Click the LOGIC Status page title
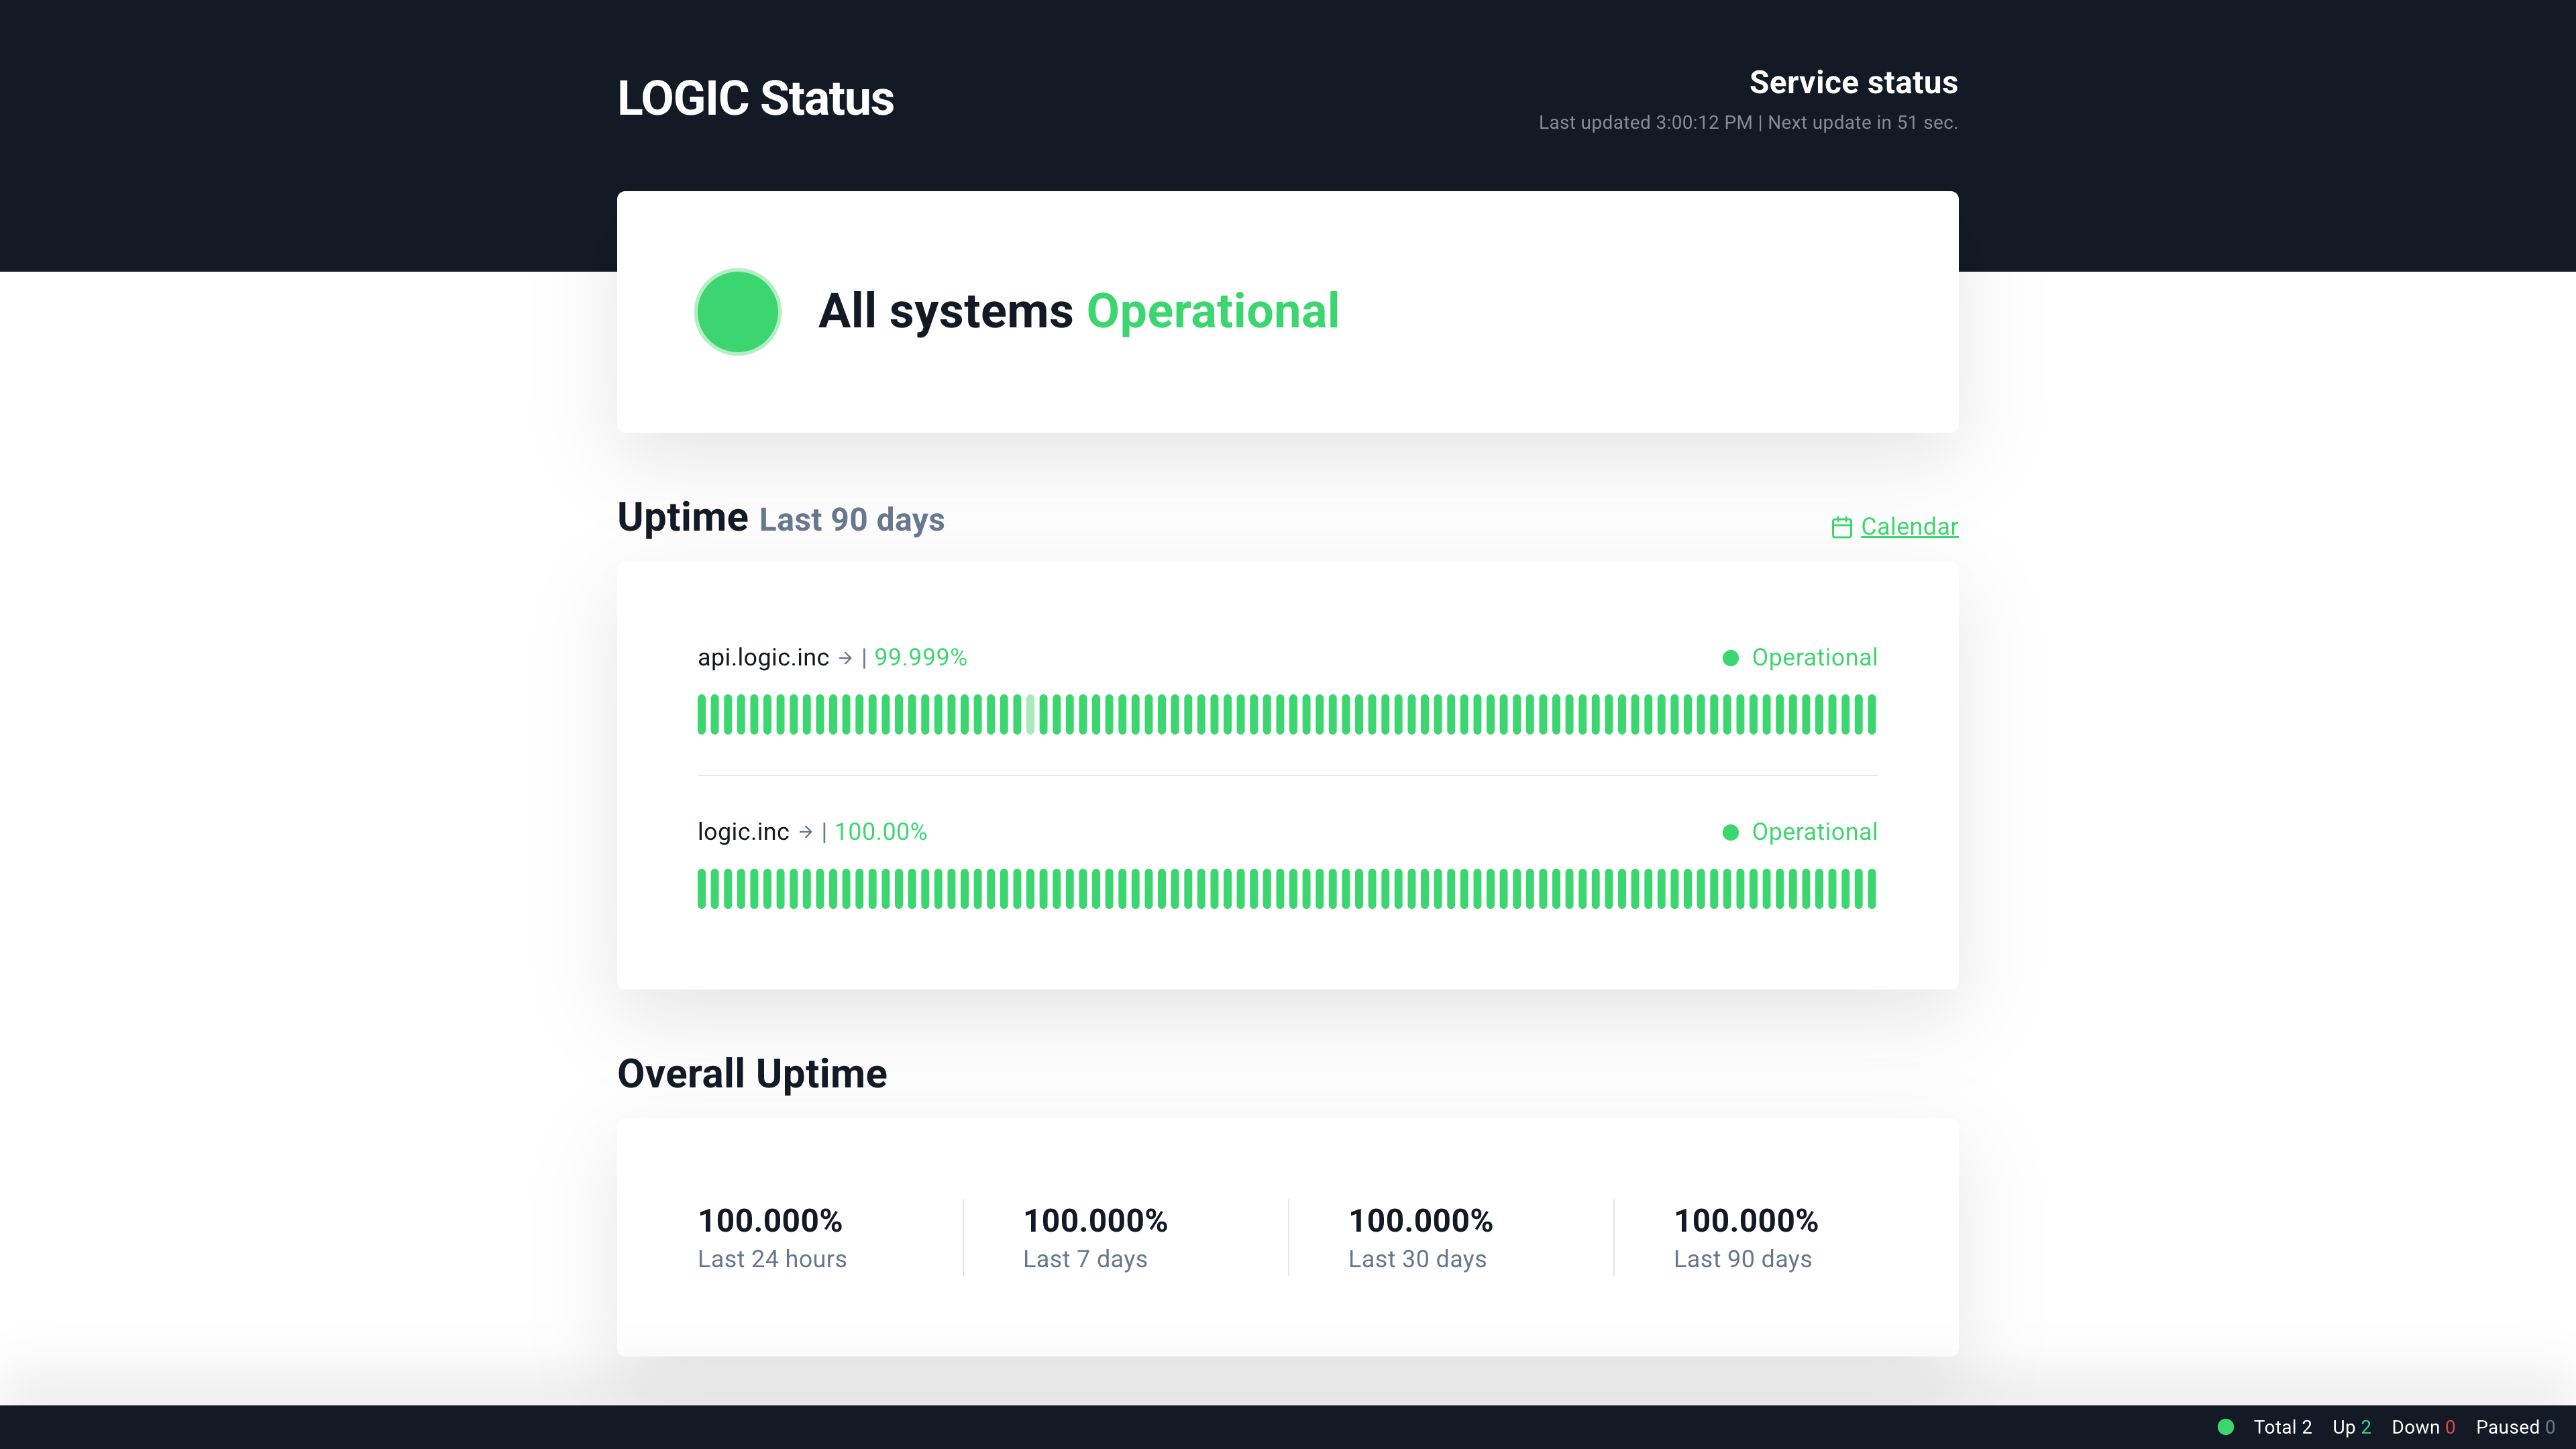The image size is (2576, 1449). [755, 98]
